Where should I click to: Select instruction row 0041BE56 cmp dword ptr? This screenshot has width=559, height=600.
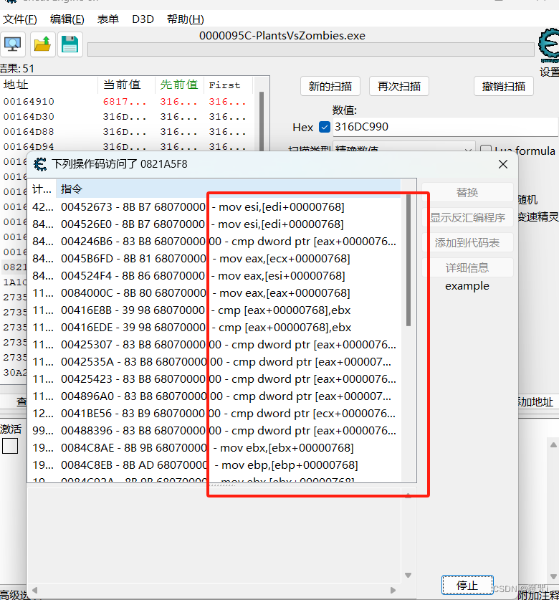pyautogui.click(x=215, y=414)
